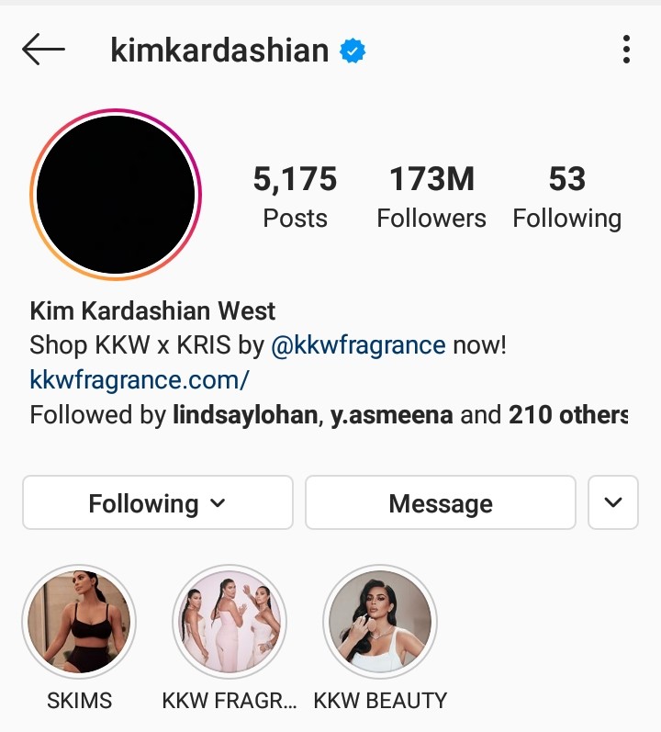
Task: View the 53 Following list
Action: click(566, 197)
